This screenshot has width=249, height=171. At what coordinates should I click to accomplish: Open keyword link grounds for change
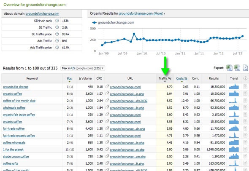pos(16,87)
